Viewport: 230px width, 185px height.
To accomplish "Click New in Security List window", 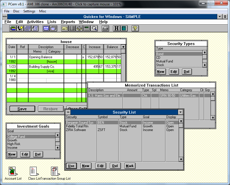I will pyautogui.click(x=86, y=166).
